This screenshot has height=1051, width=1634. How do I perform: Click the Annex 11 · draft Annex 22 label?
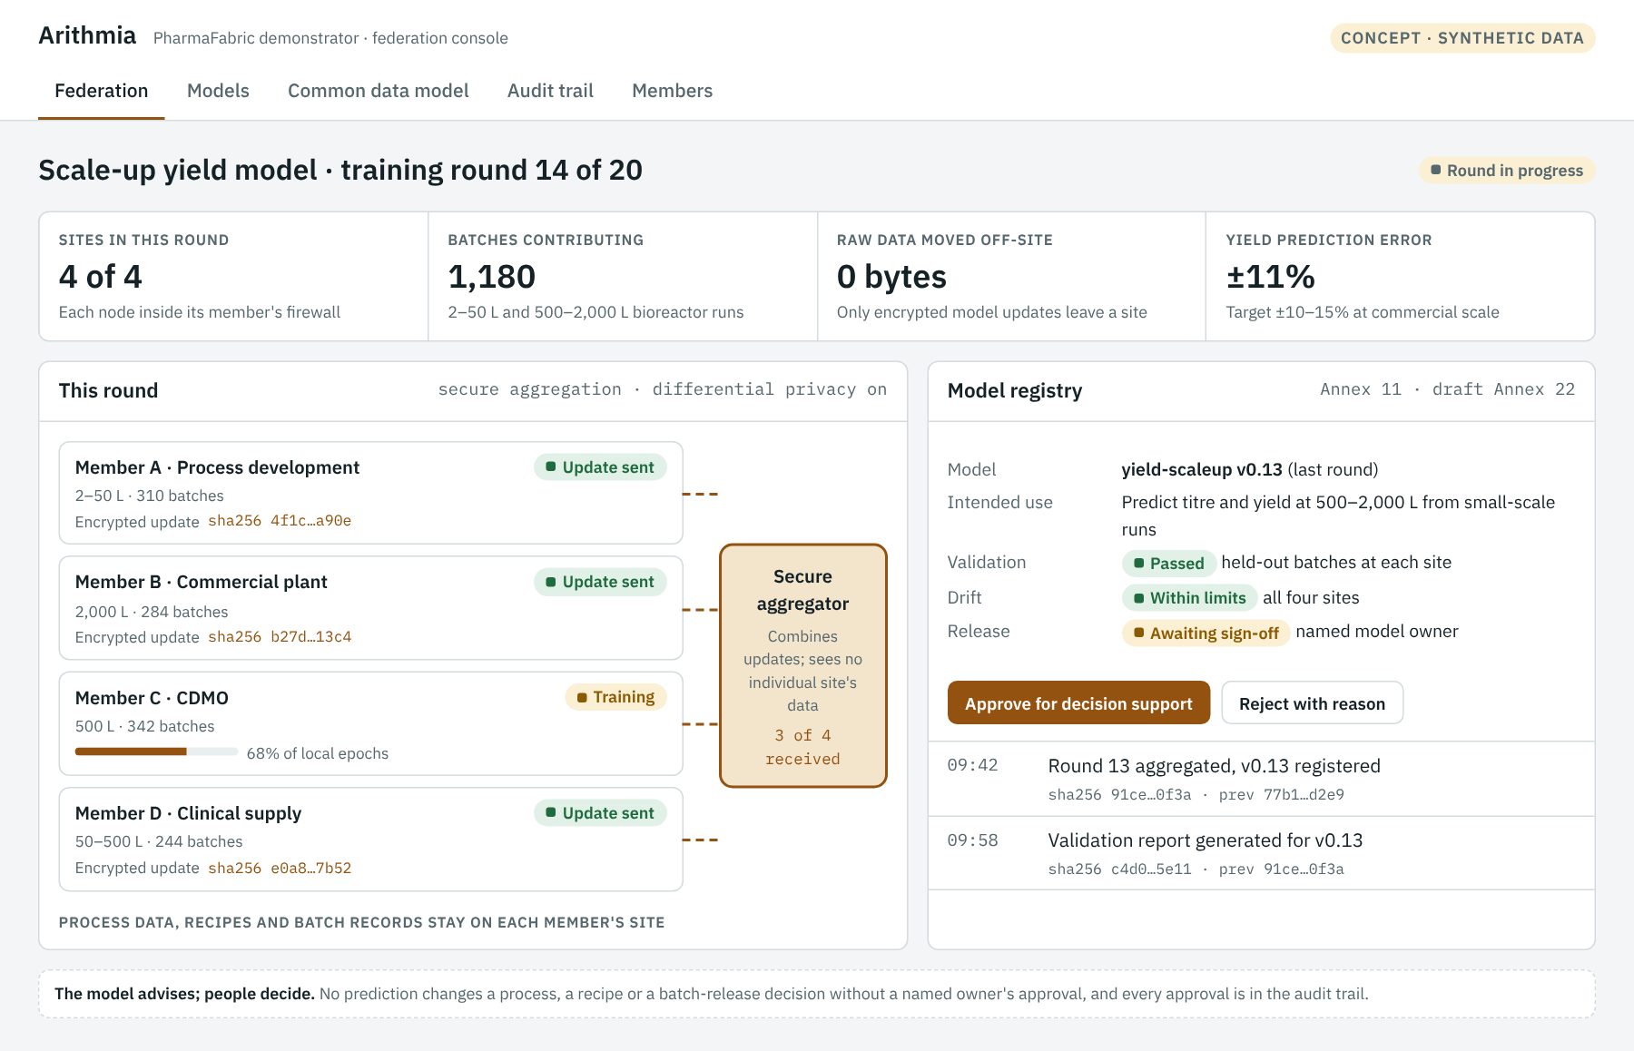click(1447, 389)
